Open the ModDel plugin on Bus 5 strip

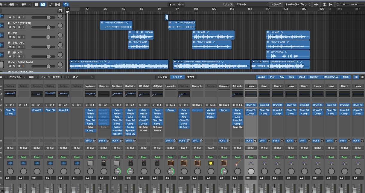[x=211, y=110]
